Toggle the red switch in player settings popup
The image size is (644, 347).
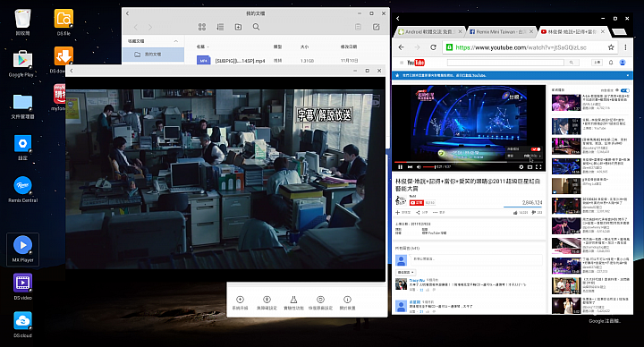536,149
